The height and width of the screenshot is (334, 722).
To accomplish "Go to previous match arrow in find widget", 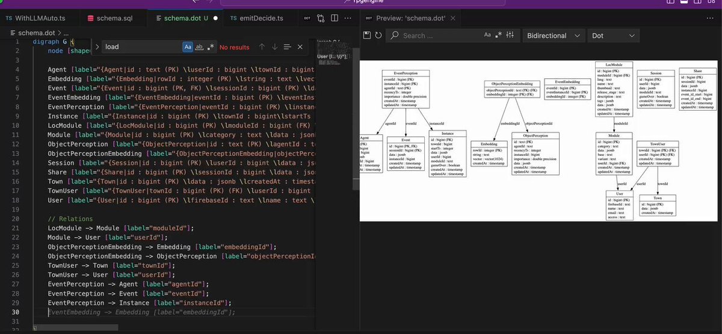I will [x=262, y=47].
